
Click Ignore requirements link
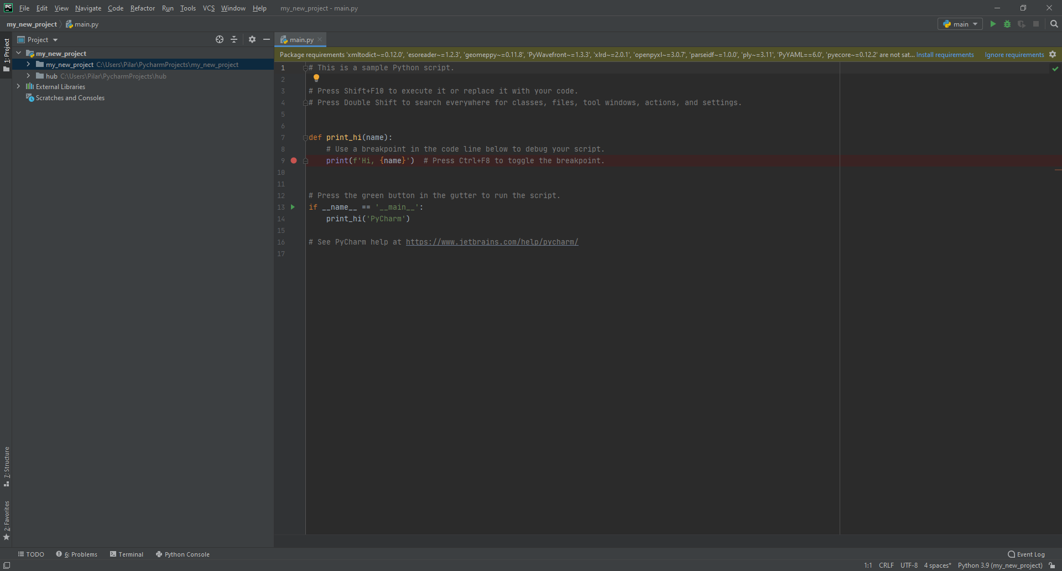click(1014, 54)
